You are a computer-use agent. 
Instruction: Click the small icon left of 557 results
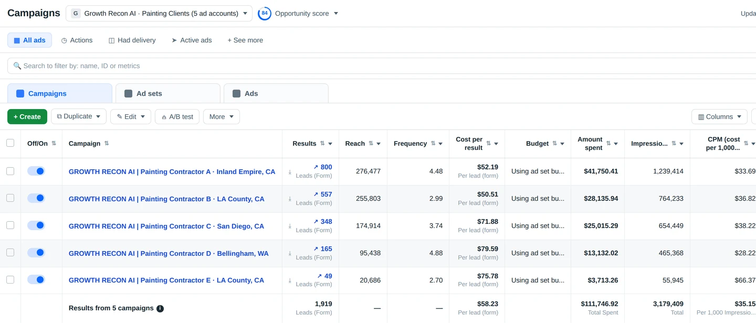pyautogui.click(x=290, y=199)
